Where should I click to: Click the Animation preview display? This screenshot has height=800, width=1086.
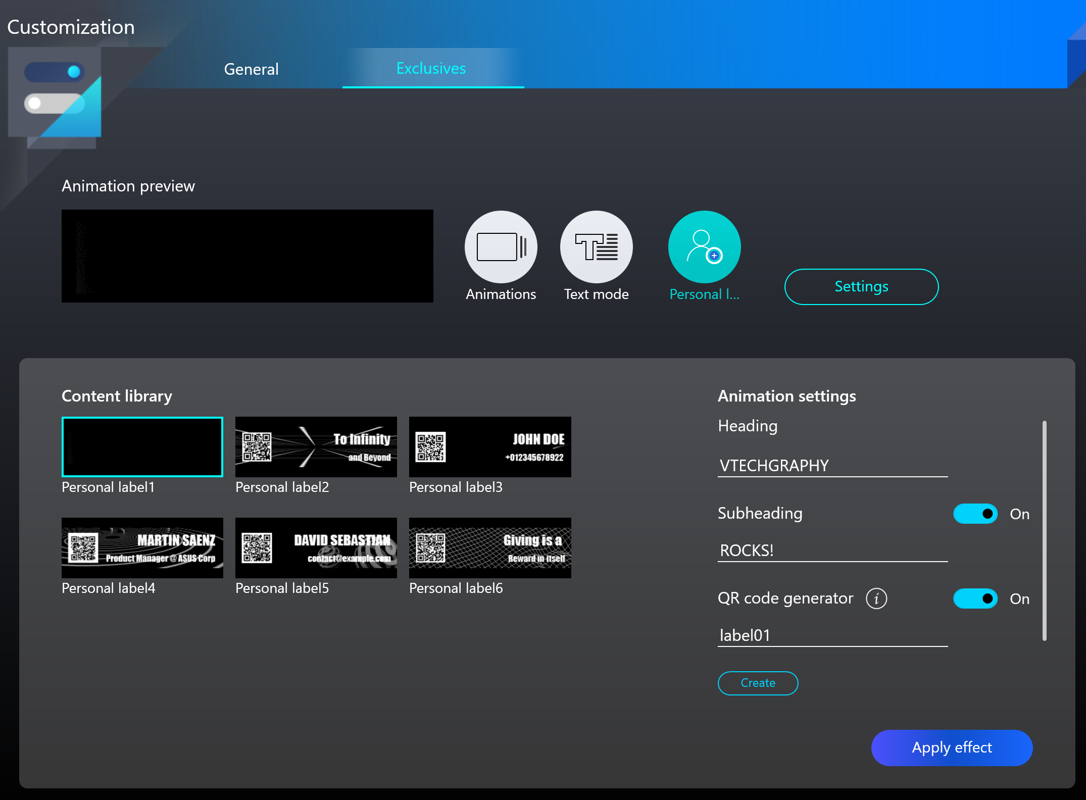pos(247,256)
